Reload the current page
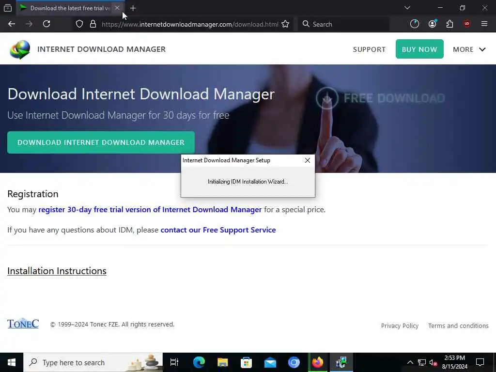The width and height of the screenshot is (496, 372). [x=46, y=24]
